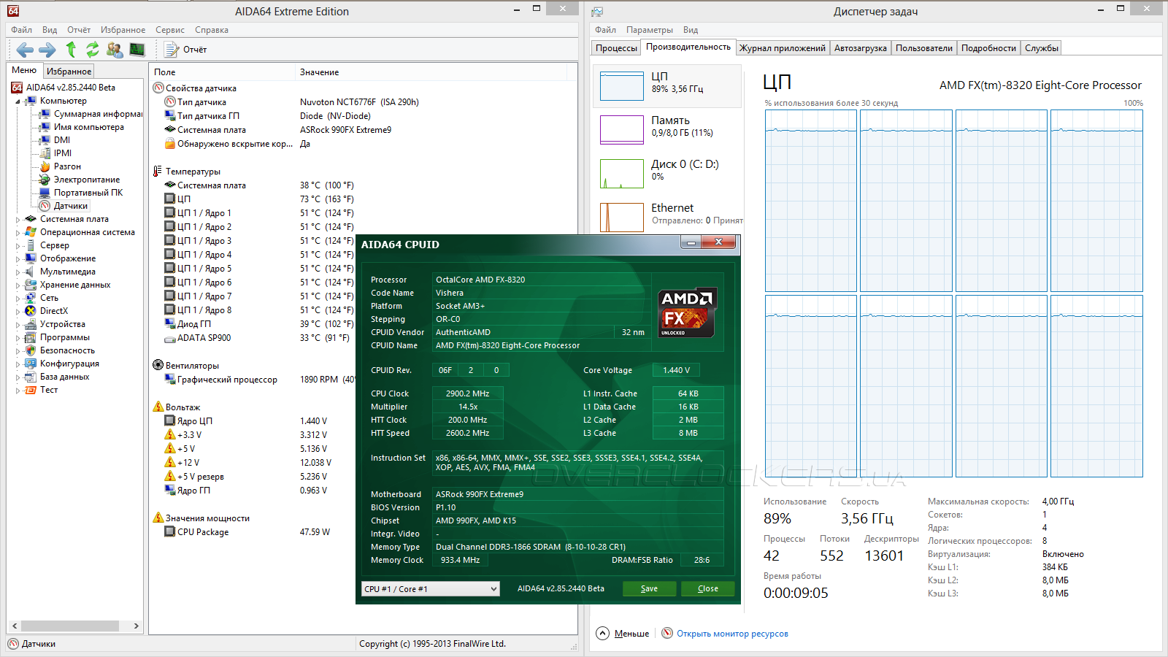
Task: Select the Разгон flame icon in tree
Action: tap(45, 166)
